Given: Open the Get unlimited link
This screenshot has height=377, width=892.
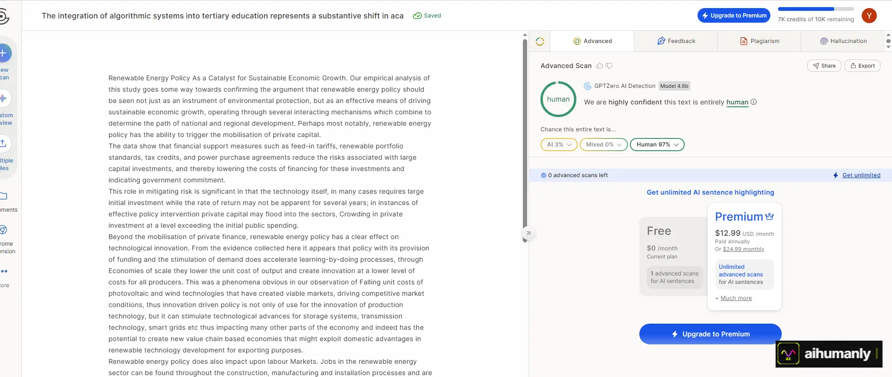Looking at the screenshot, I should (x=861, y=175).
